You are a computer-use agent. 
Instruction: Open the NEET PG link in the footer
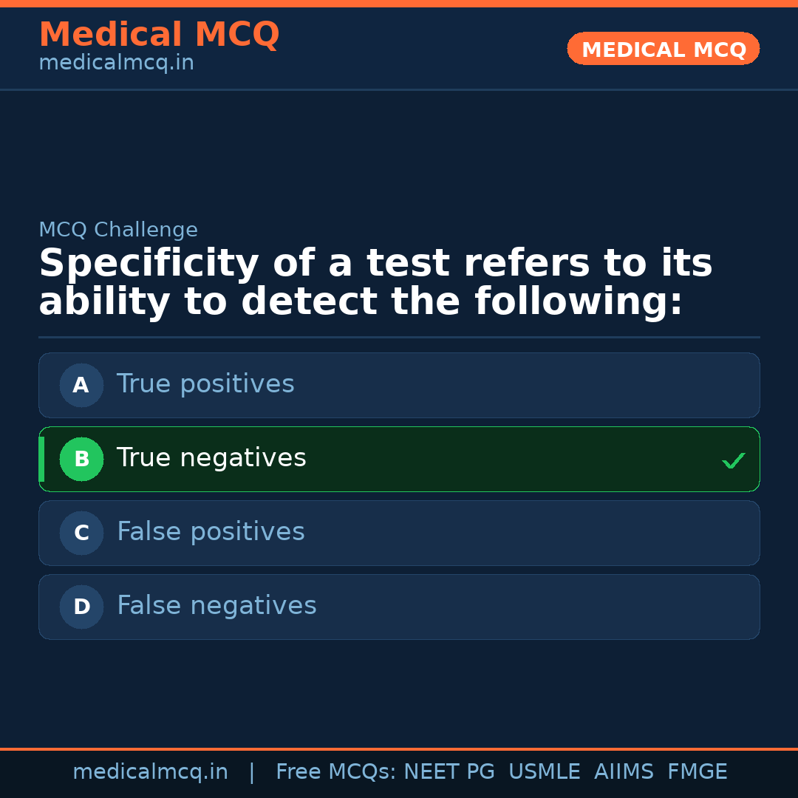[449, 771]
